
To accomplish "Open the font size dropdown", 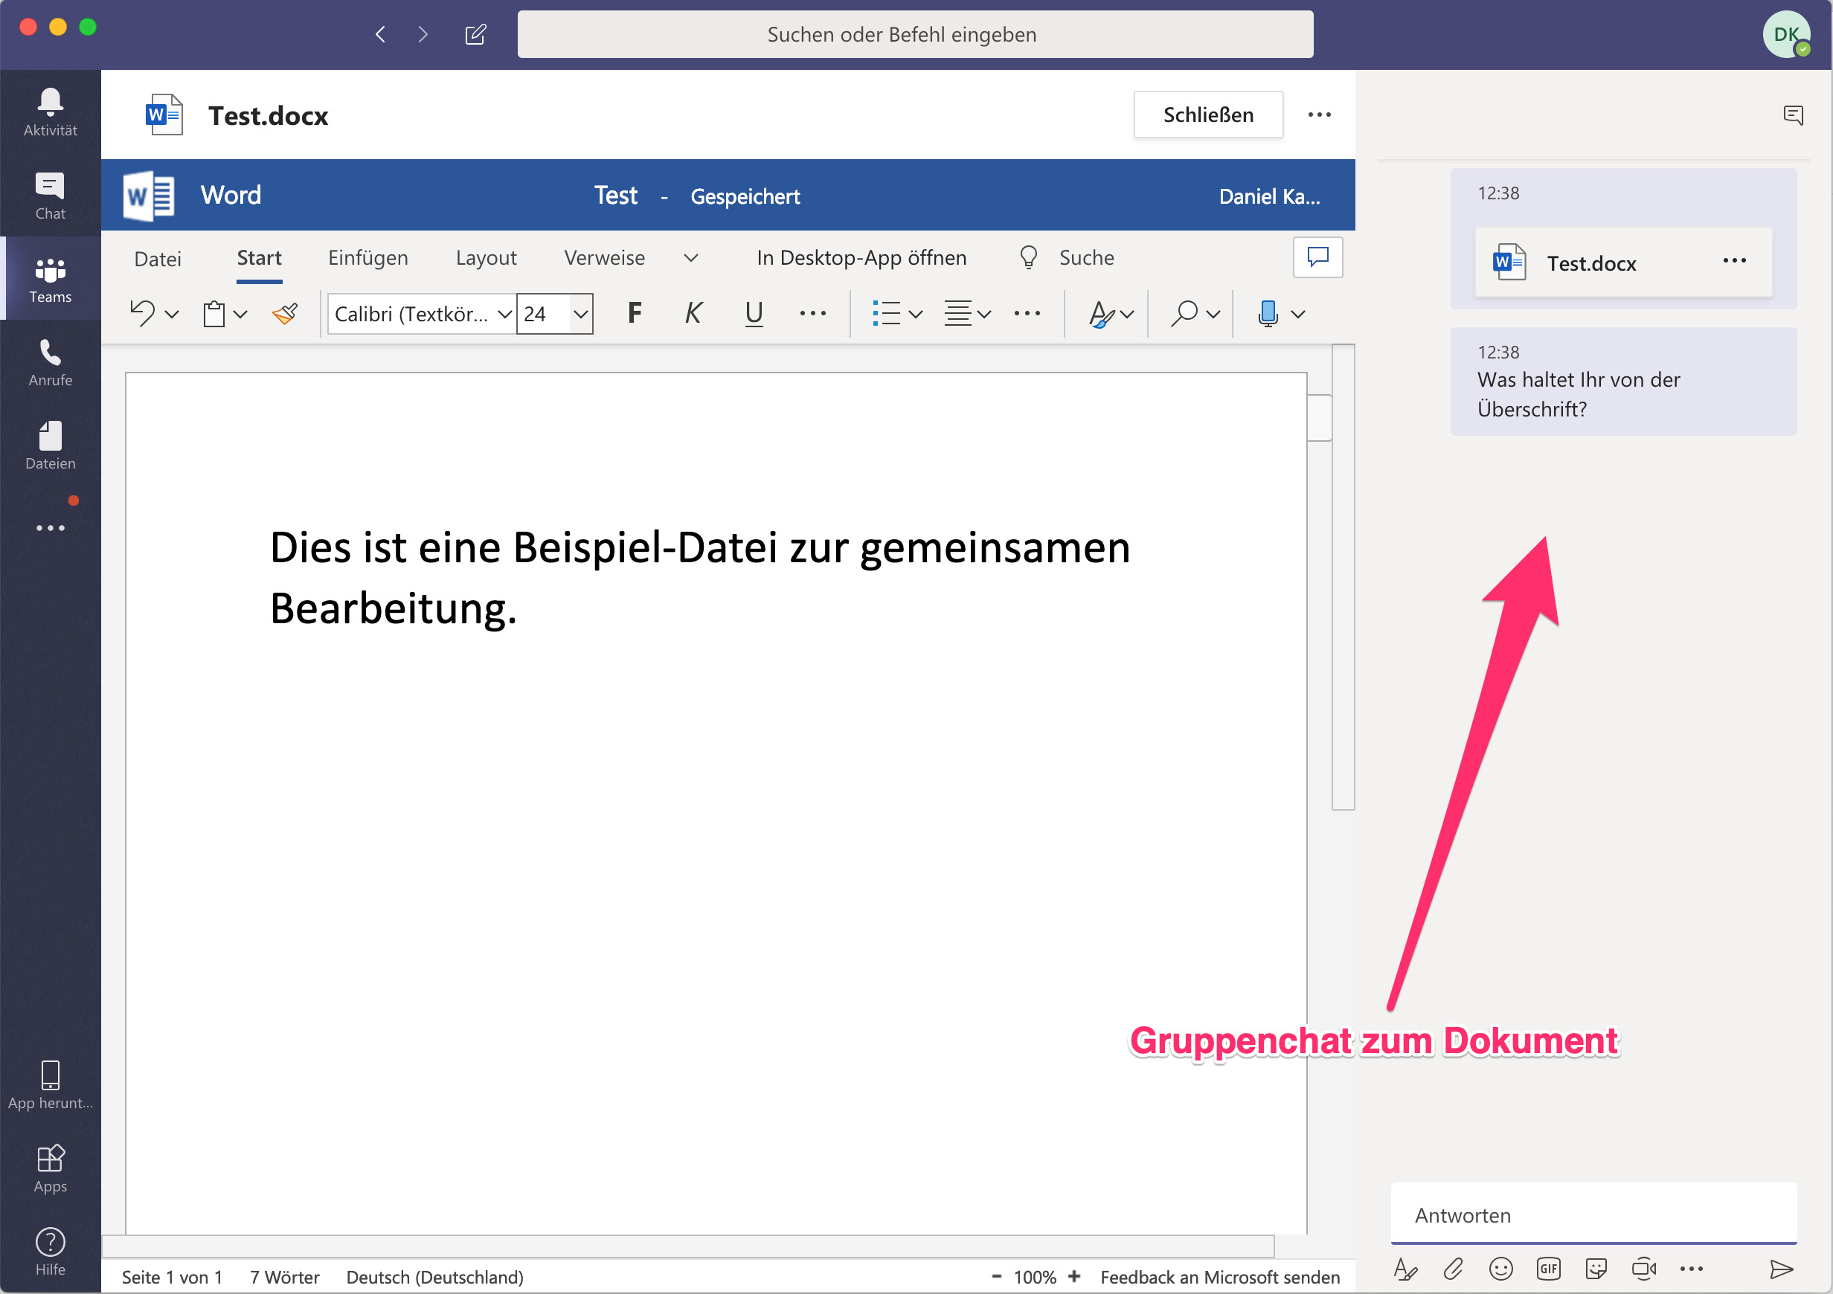I will point(580,314).
